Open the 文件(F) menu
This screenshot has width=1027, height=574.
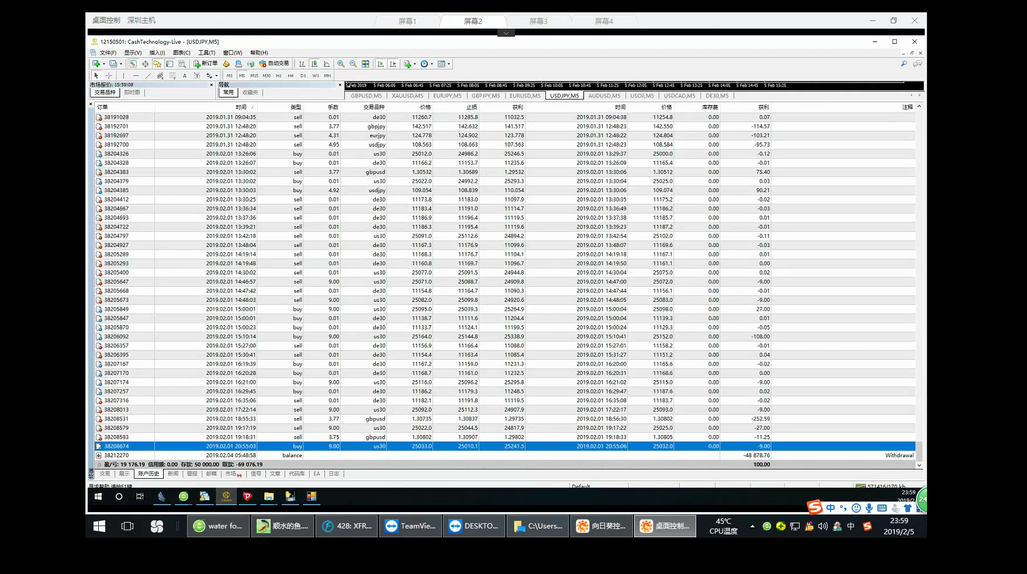[x=108, y=53]
